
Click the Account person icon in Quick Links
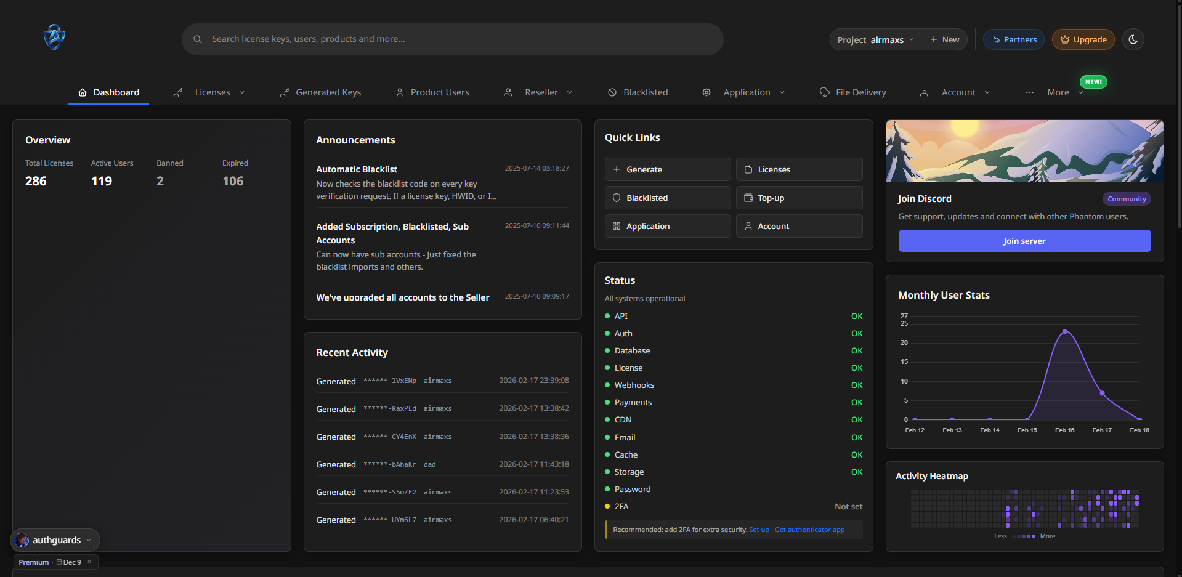pyautogui.click(x=749, y=226)
